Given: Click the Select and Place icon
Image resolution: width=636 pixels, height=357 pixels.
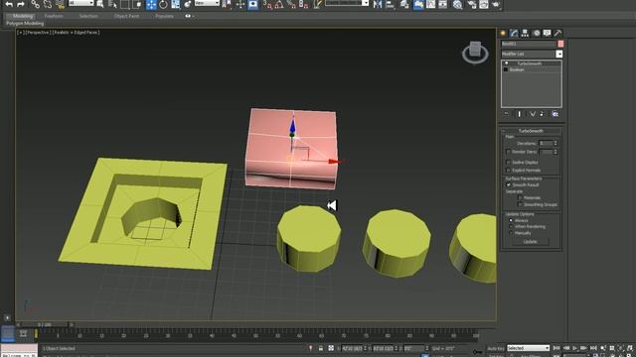Looking at the screenshot, I should click(x=188, y=4).
